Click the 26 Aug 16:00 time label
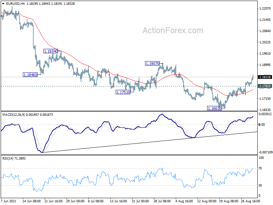273x205 pixels. click(x=250, y=201)
